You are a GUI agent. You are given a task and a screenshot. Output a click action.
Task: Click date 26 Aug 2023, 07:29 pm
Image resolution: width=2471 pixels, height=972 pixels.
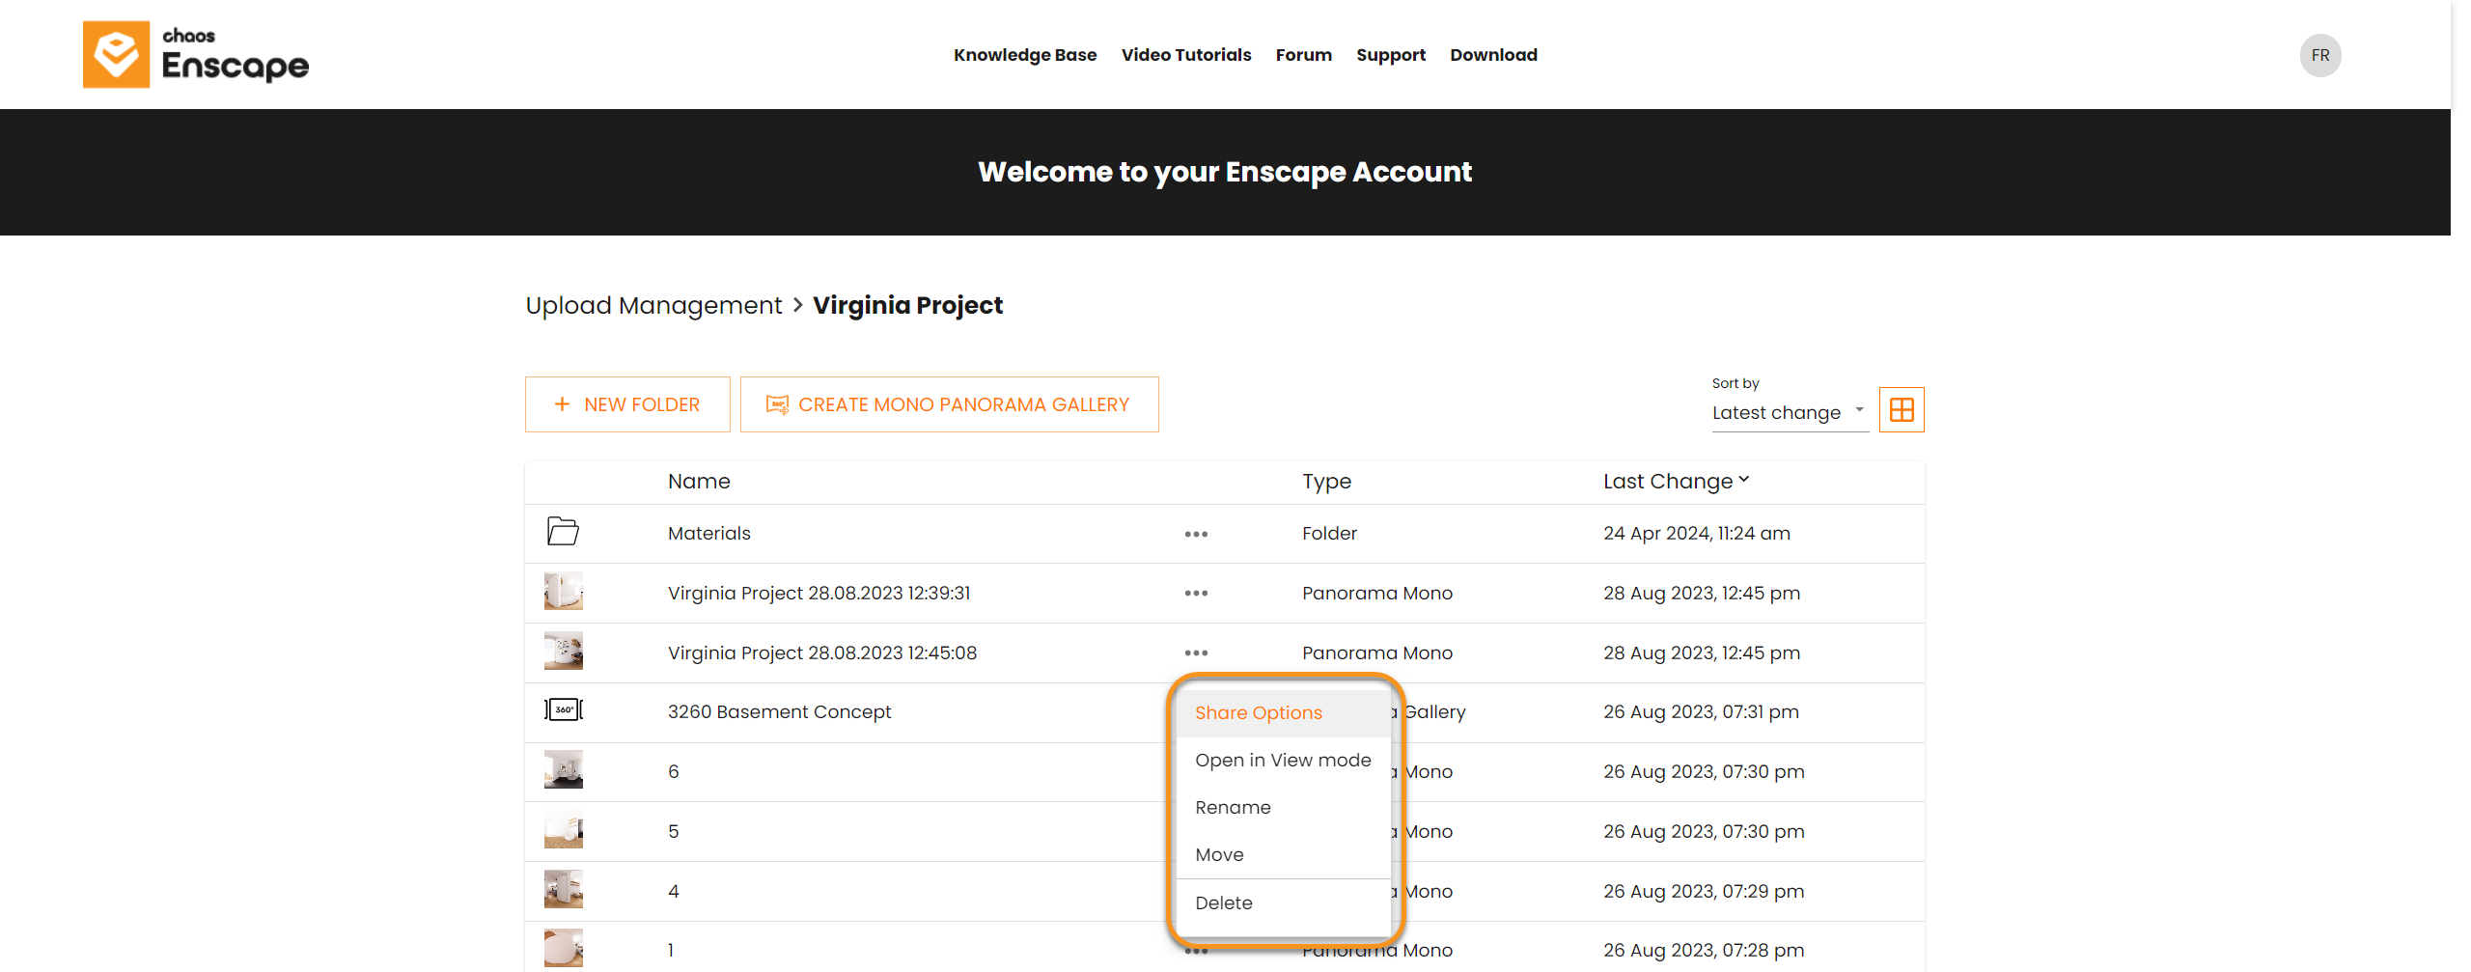(1704, 892)
